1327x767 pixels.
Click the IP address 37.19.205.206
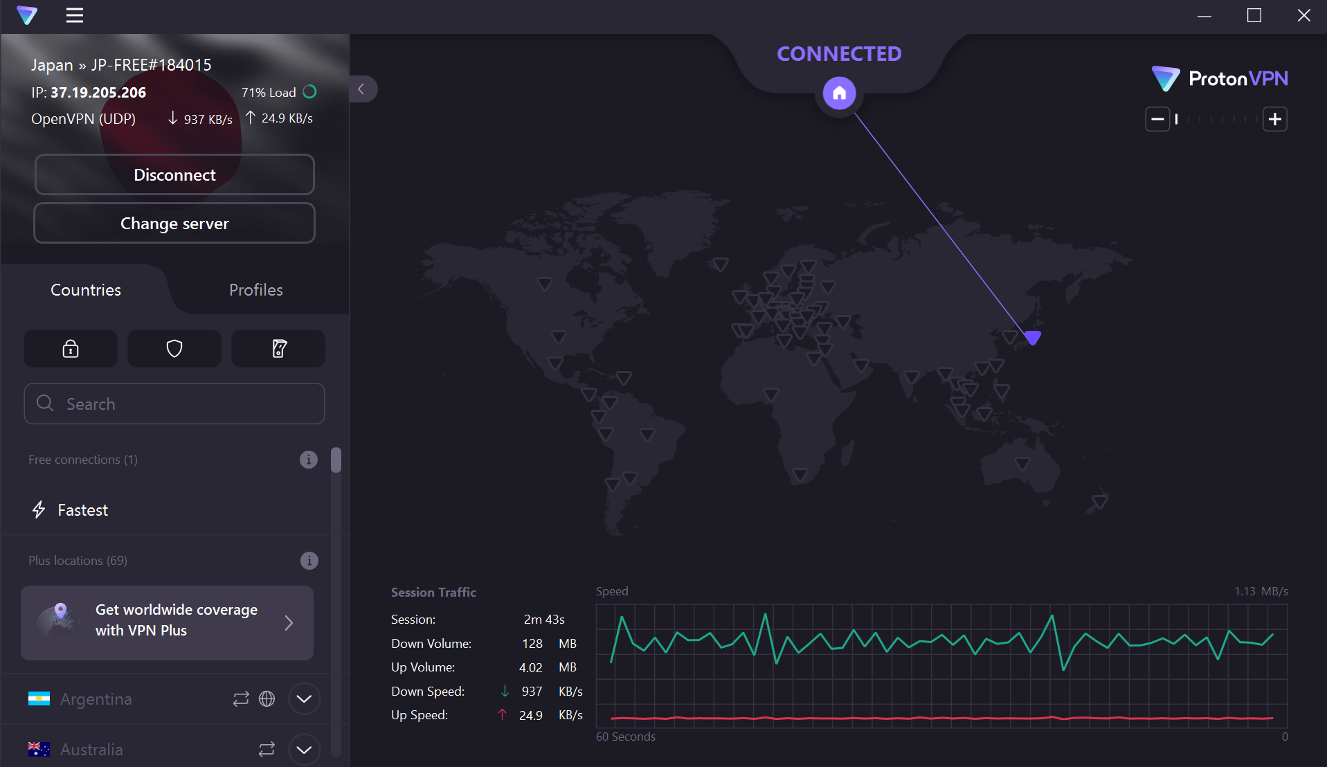coord(98,93)
